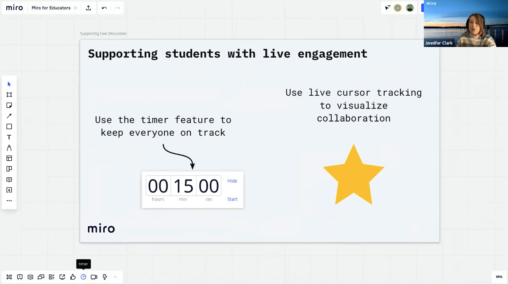
Task: Click Start on the timer
Action: (232, 199)
